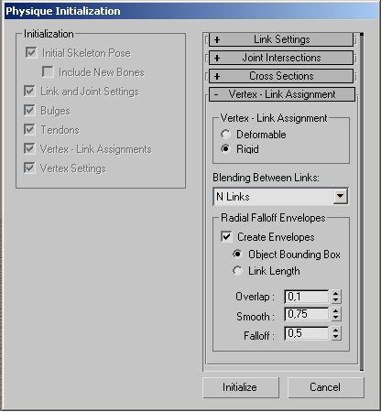Click the Physique Initialization title bar
Image resolution: width=381 pixels, height=412 pixels.
click(x=190, y=11)
